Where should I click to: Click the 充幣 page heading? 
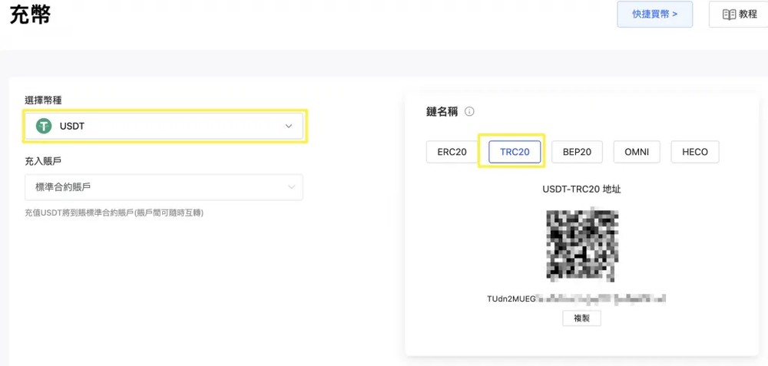(31, 15)
